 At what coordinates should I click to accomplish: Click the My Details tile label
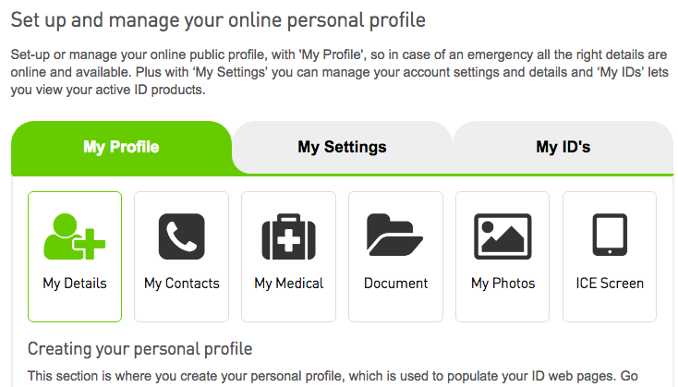point(75,284)
